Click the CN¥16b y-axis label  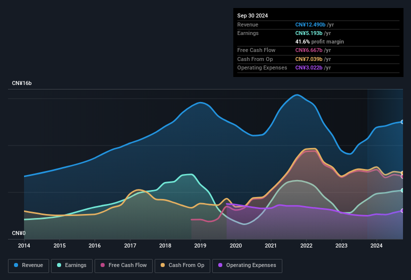22,83
